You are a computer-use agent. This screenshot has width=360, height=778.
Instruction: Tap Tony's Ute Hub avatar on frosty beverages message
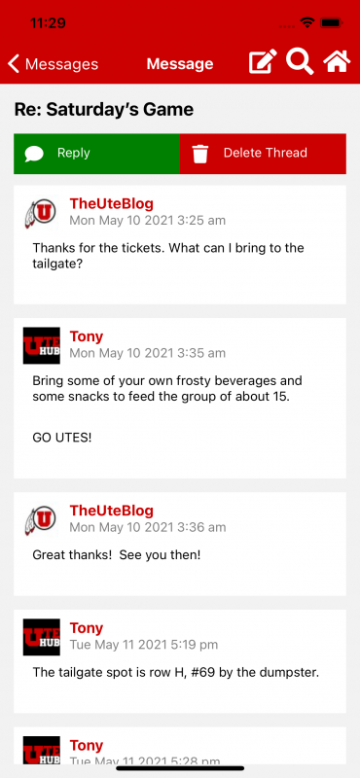41,345
